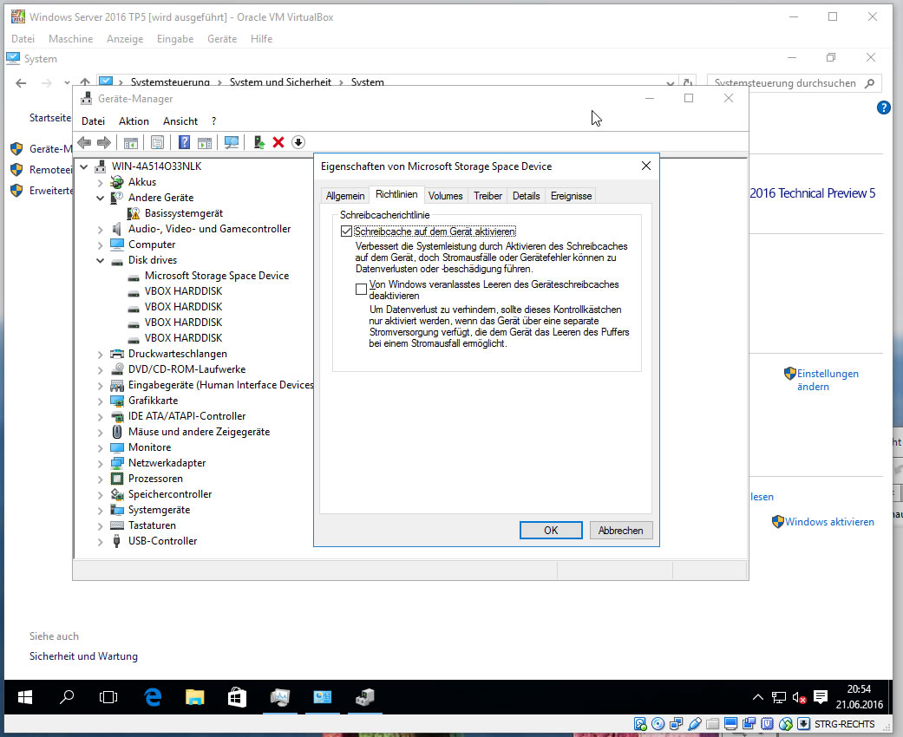Click the disable device down-arrow icon
The width and height of the screenshot is (903, 737).
[298, 142]
